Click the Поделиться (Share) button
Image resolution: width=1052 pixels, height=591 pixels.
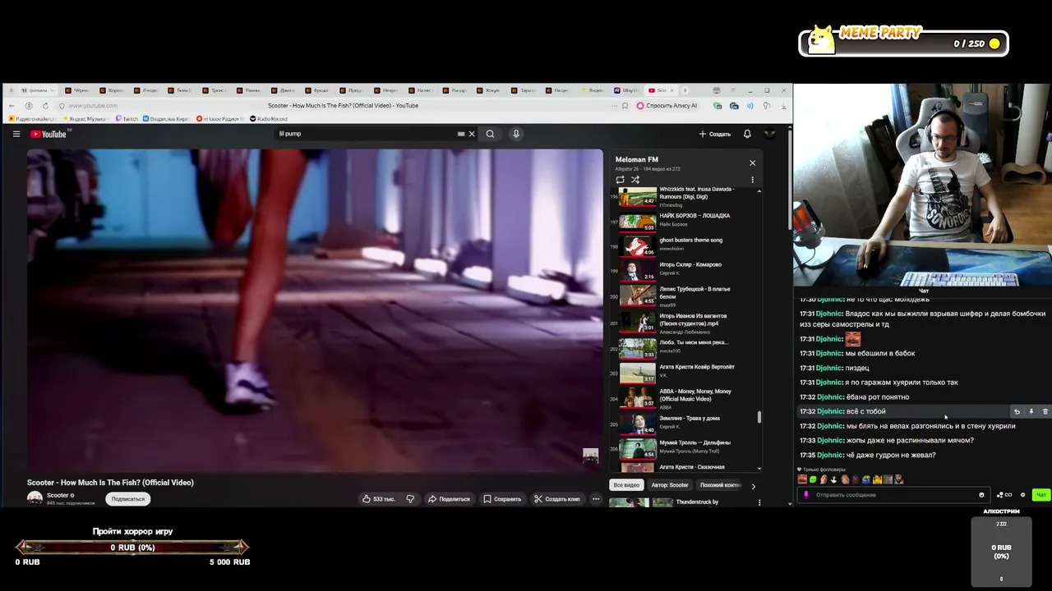[x=449, y=499]
